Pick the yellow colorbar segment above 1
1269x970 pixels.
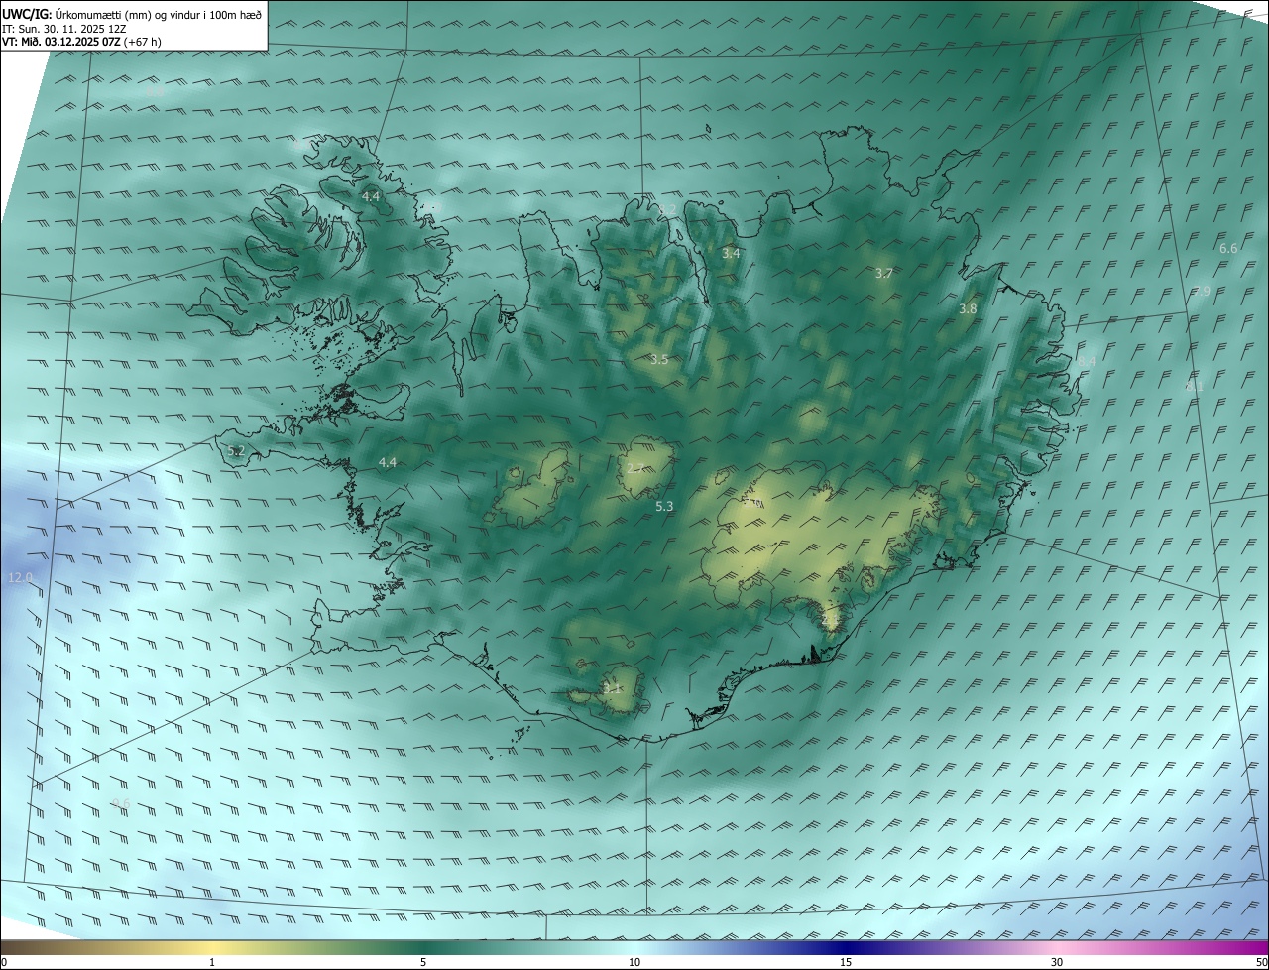coord(212,947)
